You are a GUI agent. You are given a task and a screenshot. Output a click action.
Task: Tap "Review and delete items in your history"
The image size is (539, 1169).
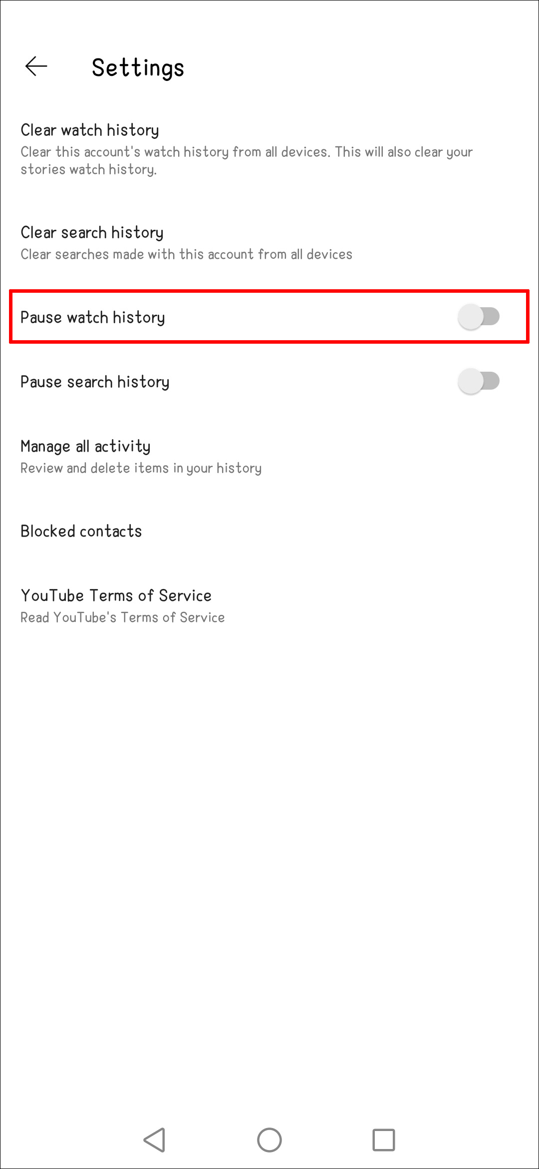pyautogui.click(x=141, y=469)
